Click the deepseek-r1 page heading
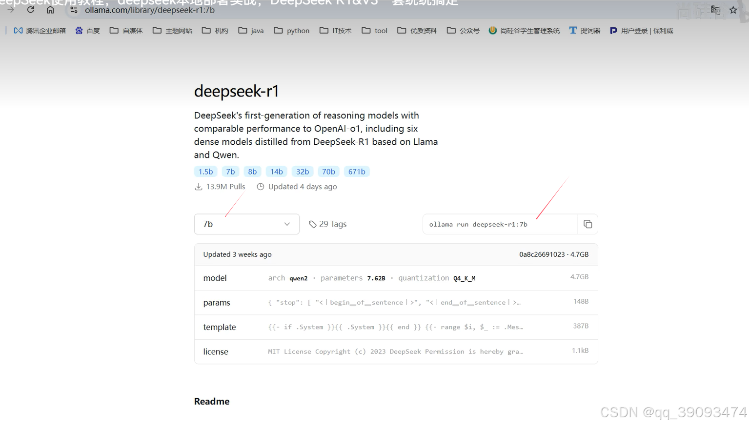The width and height of the screenshot is (749, 425). (236, 91)
